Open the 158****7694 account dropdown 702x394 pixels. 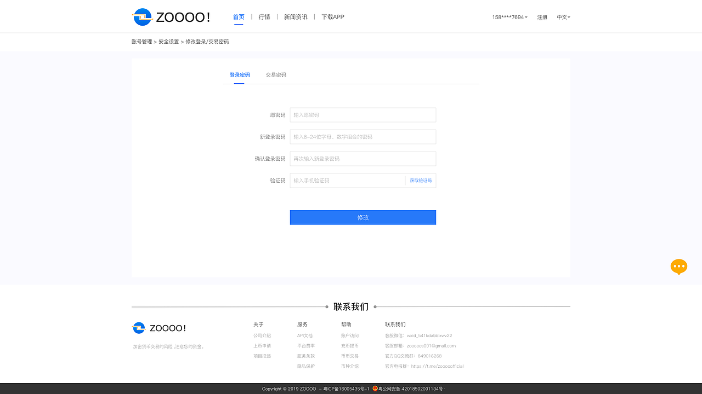pyautogui.click(x=509, y=18)
